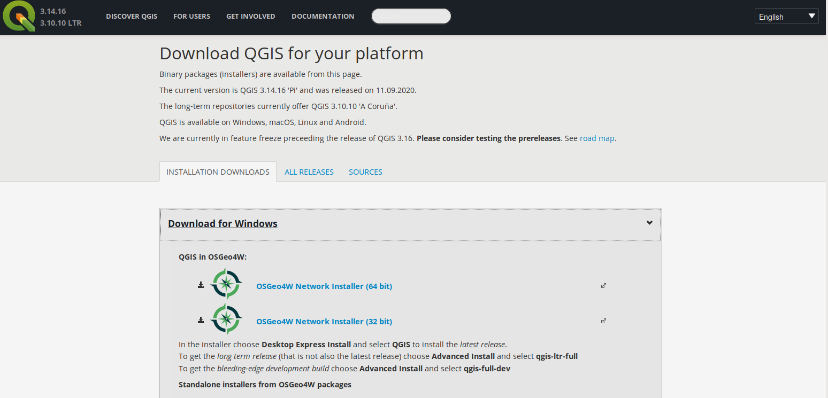Image resolution: width=828 pixels, height=398 pixels.
Task: Click the OSGeo4W compass logo for 64 bit
Action: coord(226,284)
